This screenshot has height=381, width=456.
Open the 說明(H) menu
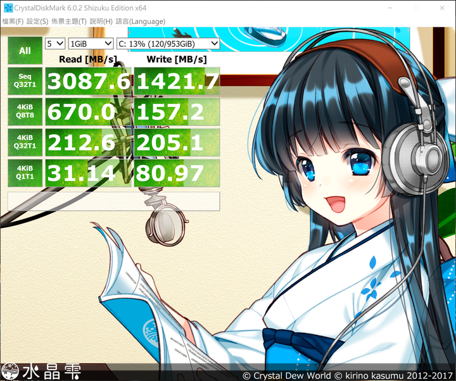pos(101,22)
